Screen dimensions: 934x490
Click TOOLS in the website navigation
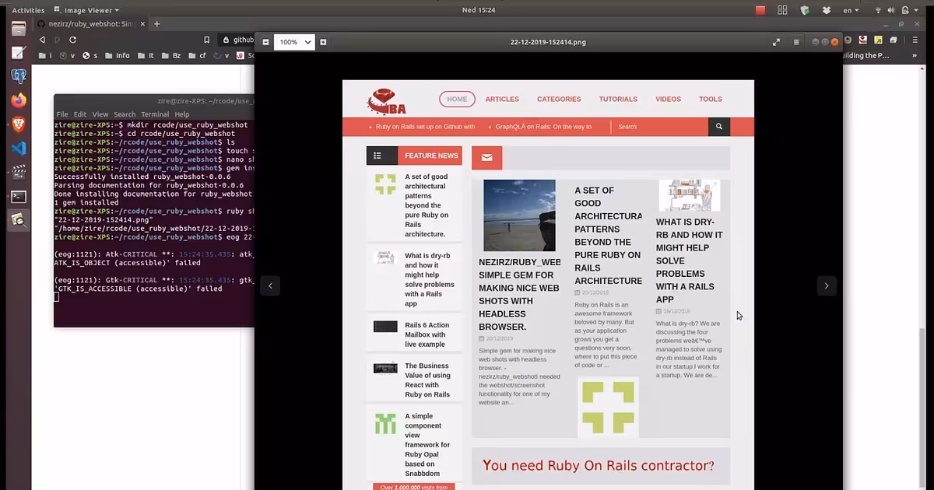click(x=711, y=99)
